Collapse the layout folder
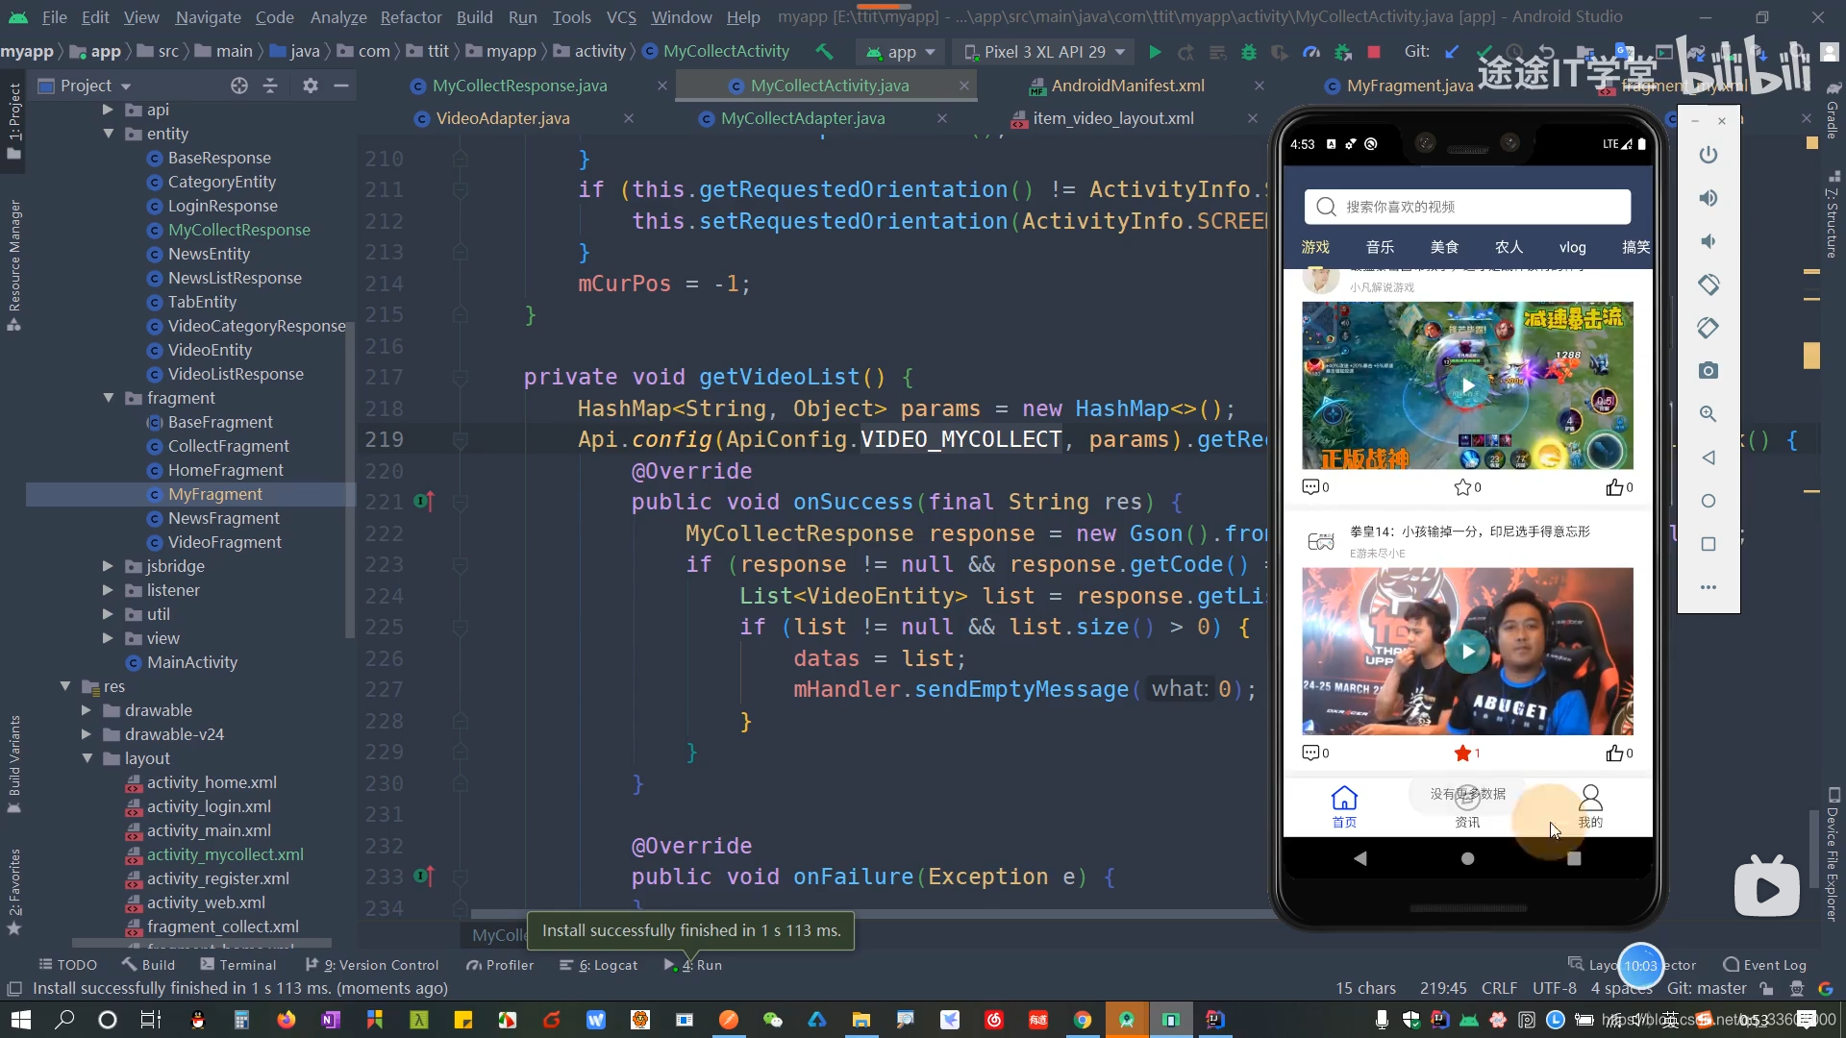1846x1038 pixels. 86,758
